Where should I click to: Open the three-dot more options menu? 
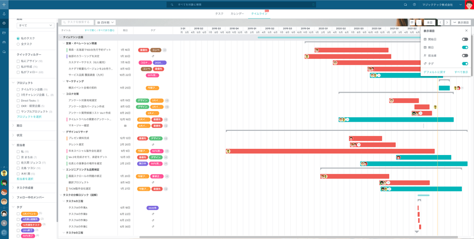point(419,23)
